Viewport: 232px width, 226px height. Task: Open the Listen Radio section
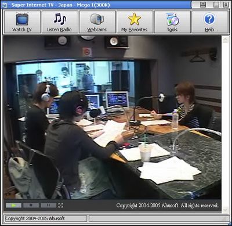[60, 22]
